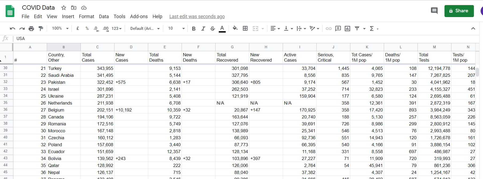
Task: Open the 'Last edit was seconds ago' link
Action: (x=197, y=17)
